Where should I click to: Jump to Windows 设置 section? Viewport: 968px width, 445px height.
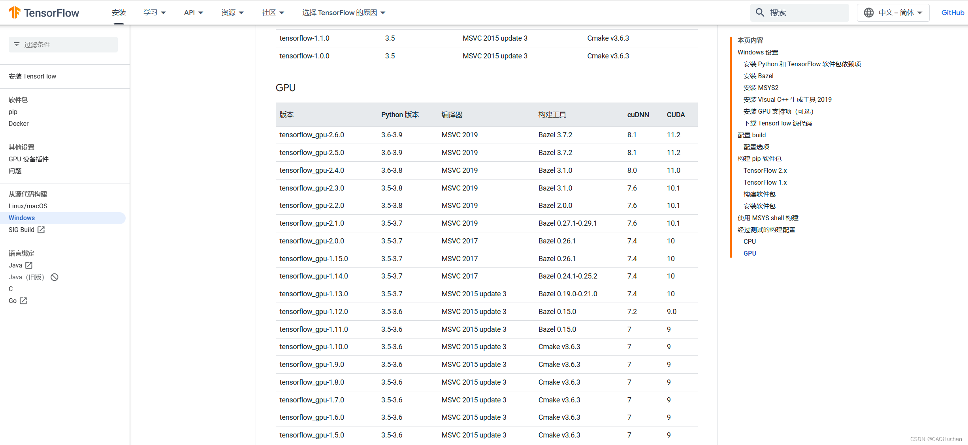[x=757, y=52]
